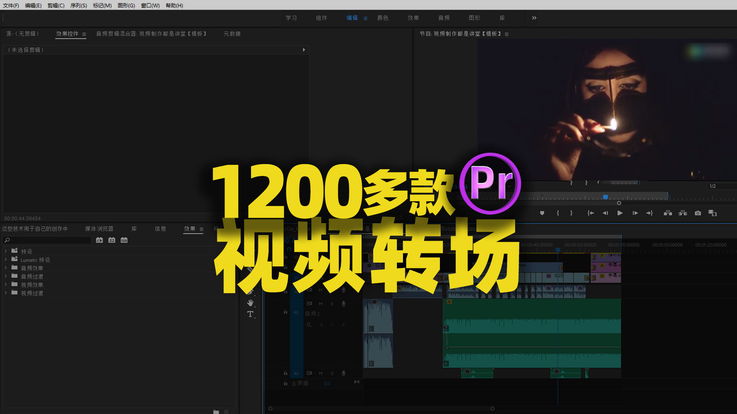Click voice-over record mic on track A3

coord(344,373)
